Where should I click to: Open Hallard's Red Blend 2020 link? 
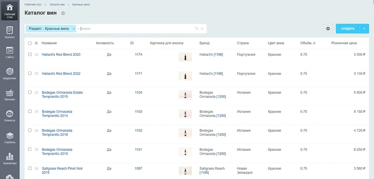point(61,55)
